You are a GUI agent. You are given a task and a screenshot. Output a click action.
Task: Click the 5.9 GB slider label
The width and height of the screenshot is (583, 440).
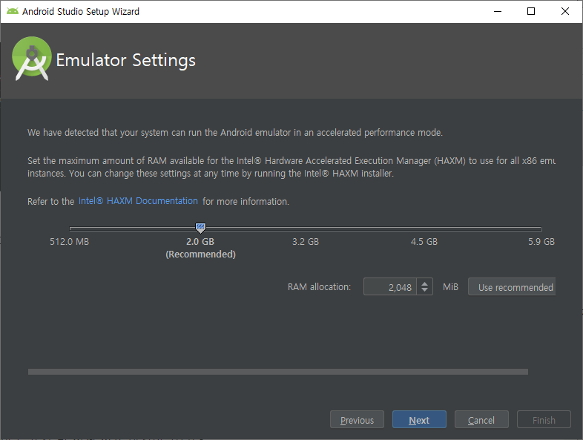(541, 242)
